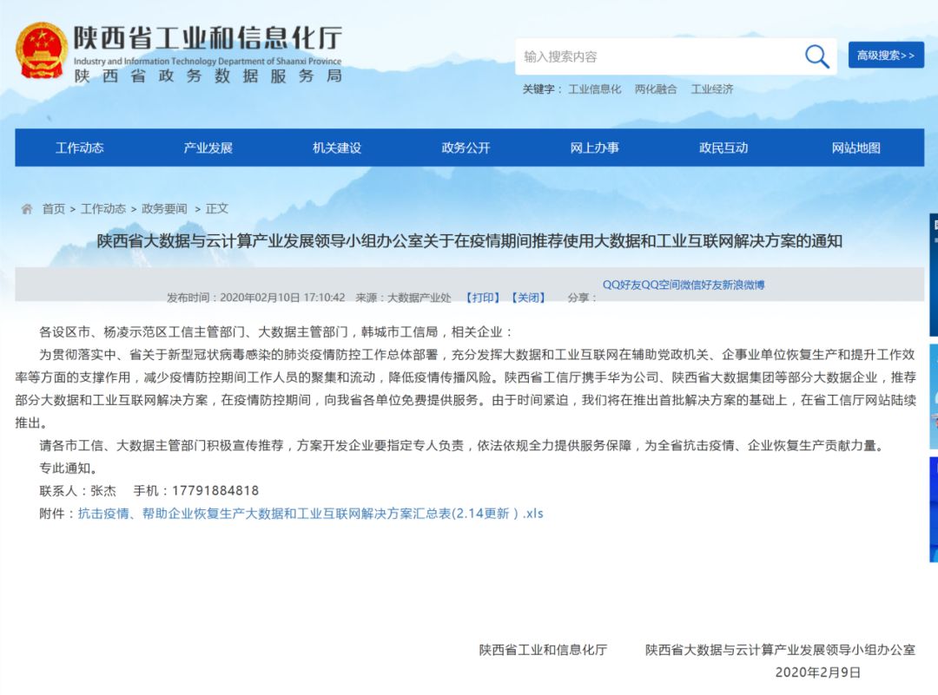This screenshot has height=695, width=938.
Task: Open the 政民互动 navigation item
Action: click(x=723, y=148)
